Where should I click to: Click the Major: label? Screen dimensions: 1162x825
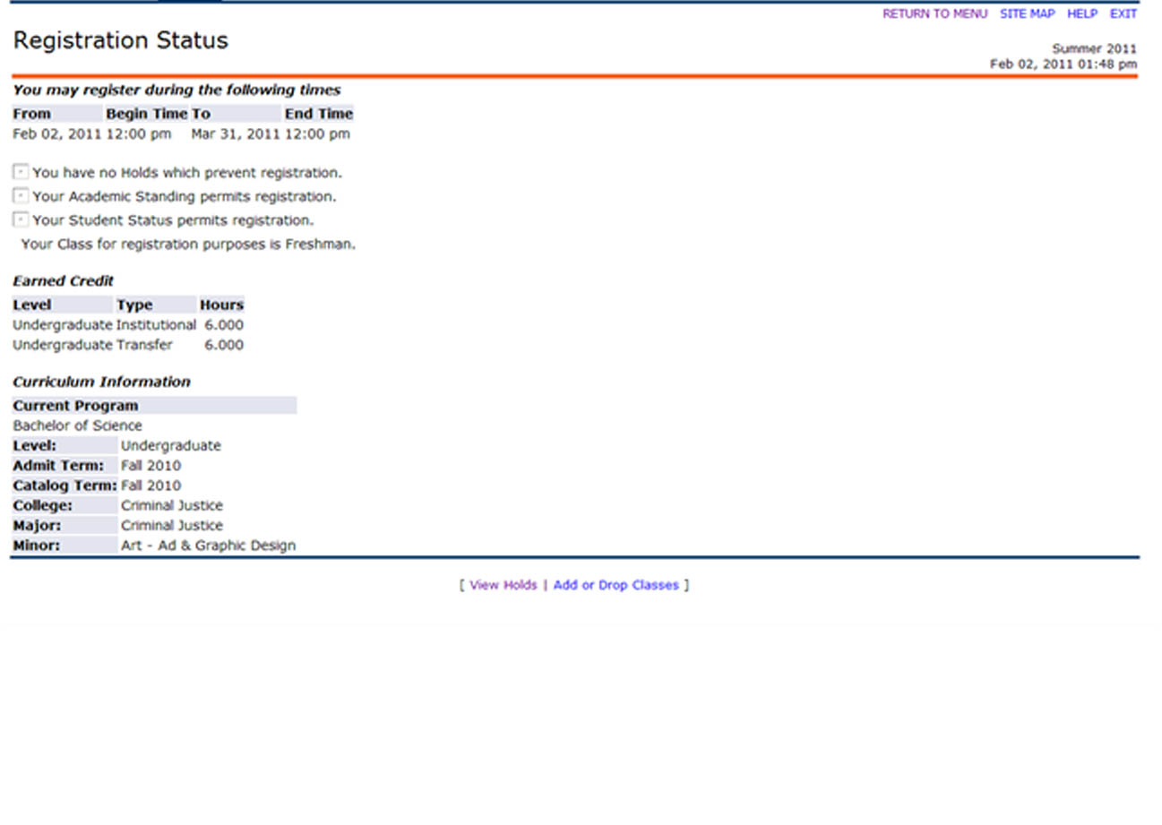click(65, 526)
